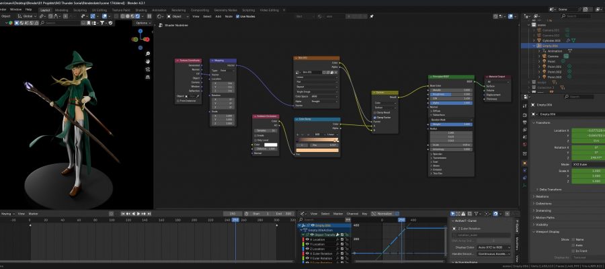Image resolution: width=605 pixels, height=269 pixels.
Task: Toggle only-errors warning filter in Graph Editor
Action: coord(463,213)
